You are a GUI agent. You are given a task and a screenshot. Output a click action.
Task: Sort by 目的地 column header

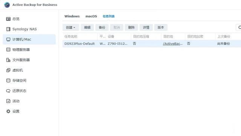coord(168,36)
